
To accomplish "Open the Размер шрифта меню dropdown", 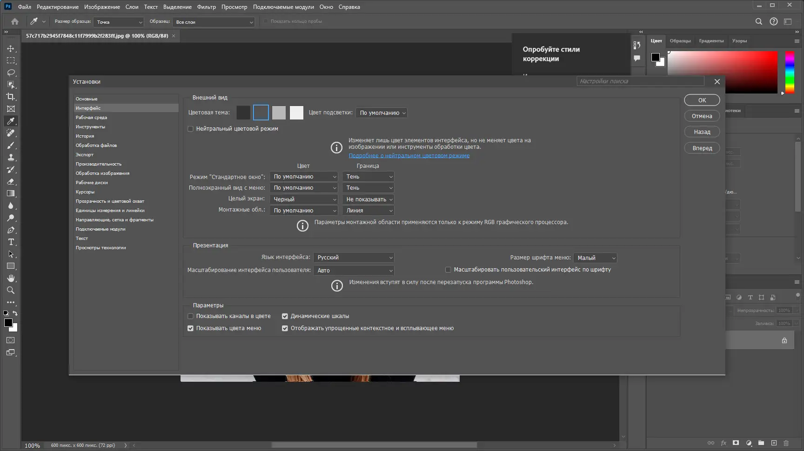I will point(596,258).
